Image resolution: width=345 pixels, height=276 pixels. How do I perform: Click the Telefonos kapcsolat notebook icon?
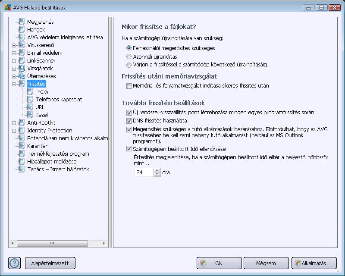coord(30,99)
